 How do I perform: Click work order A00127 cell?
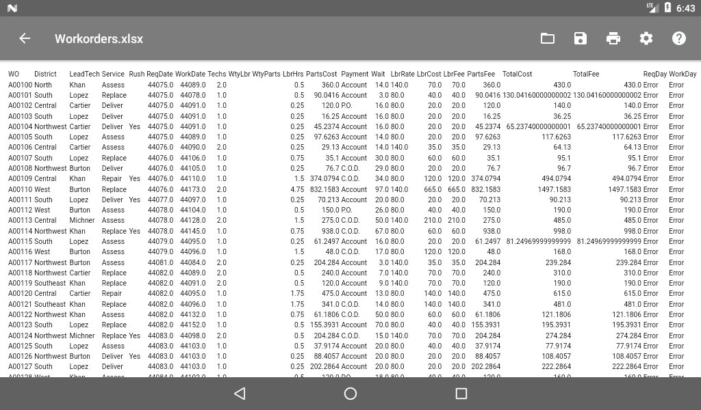click(20, 366)
